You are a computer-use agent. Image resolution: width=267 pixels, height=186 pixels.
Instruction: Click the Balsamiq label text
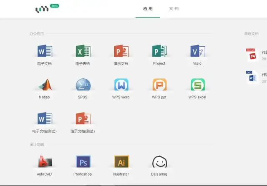[x=159, y=174]
